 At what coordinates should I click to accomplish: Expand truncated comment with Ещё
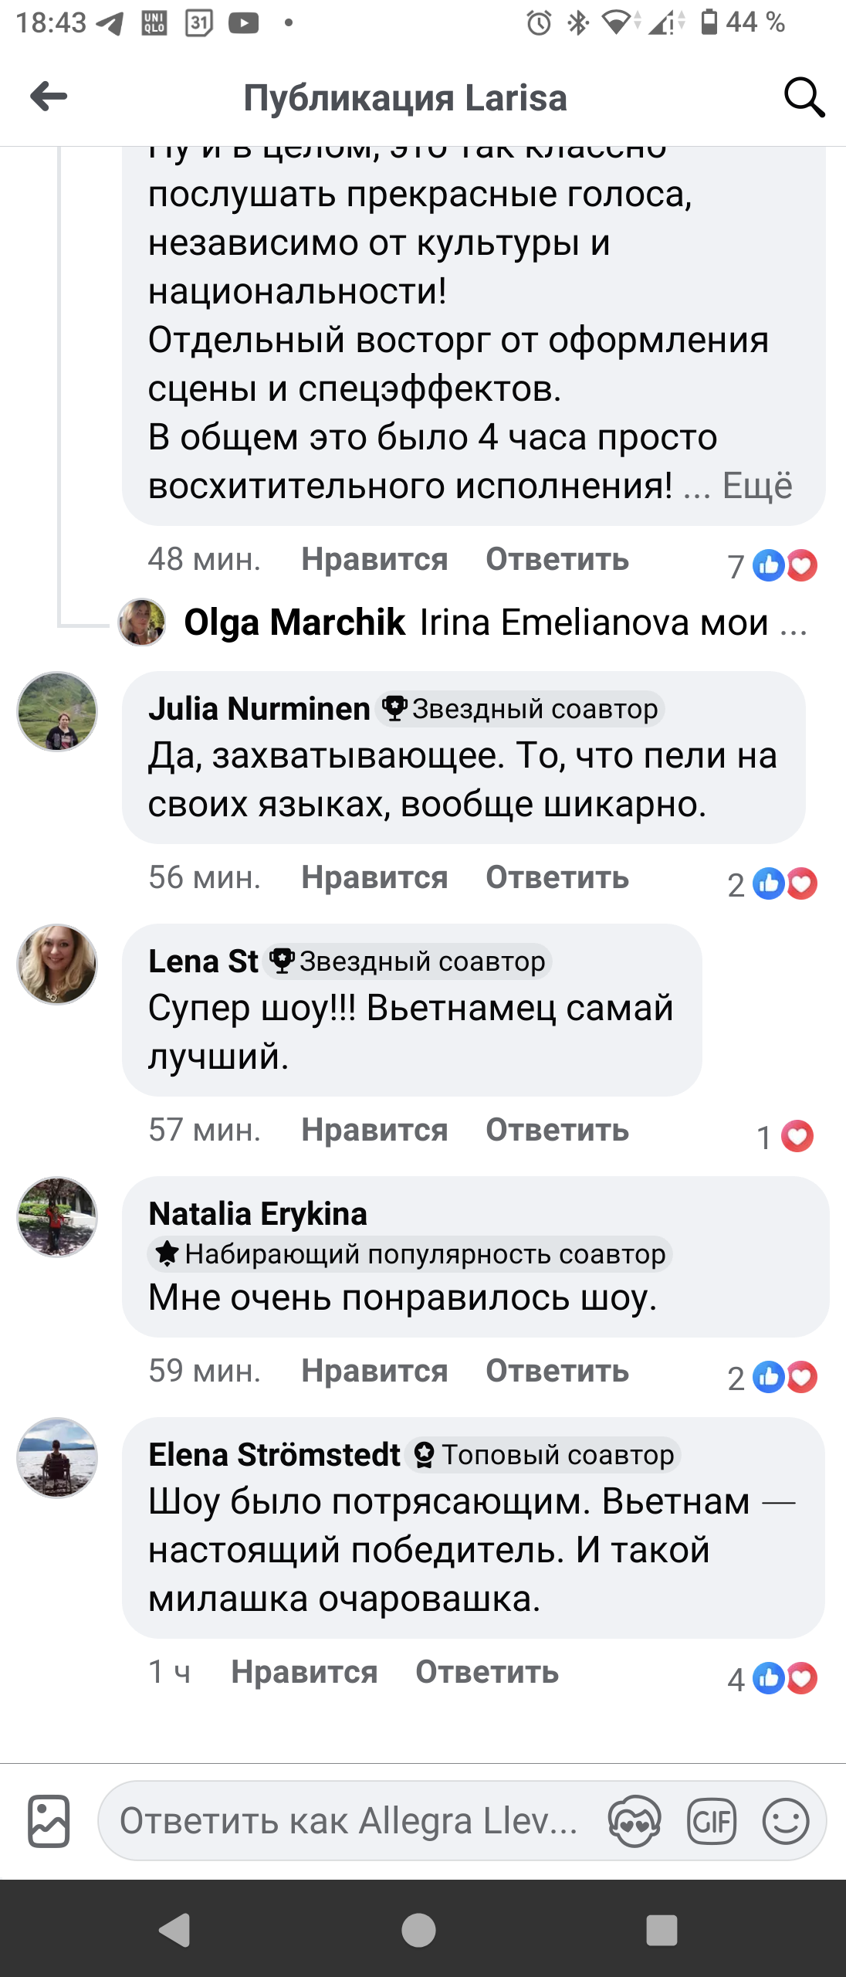(757, 486)
